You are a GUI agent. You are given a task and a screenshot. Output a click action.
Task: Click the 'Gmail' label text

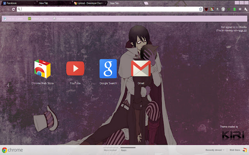(x=141, y=83)
